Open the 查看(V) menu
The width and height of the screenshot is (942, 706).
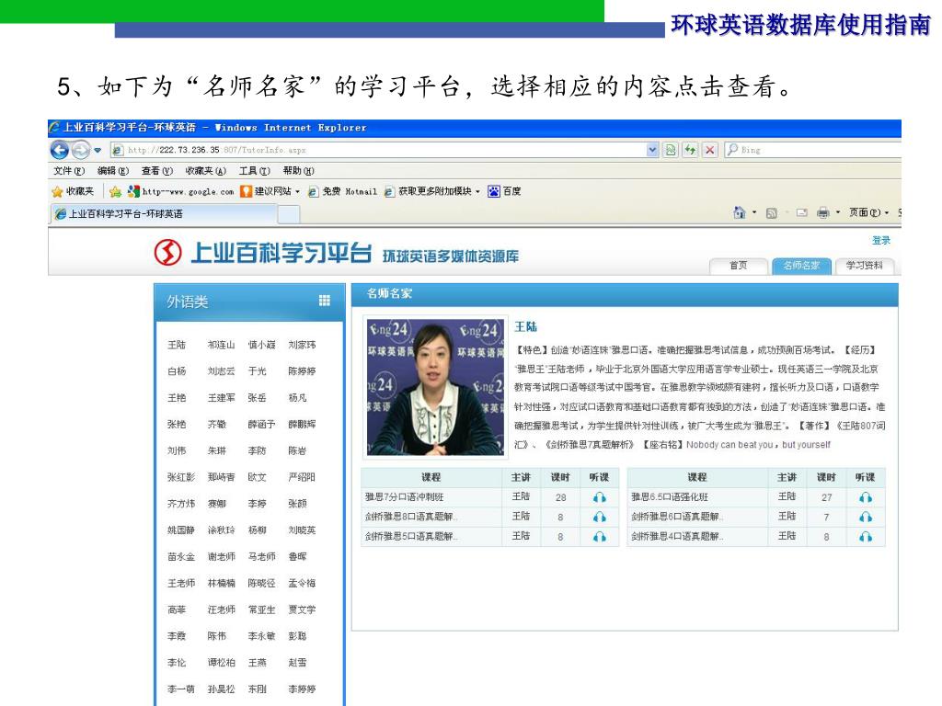coord(156,170)
